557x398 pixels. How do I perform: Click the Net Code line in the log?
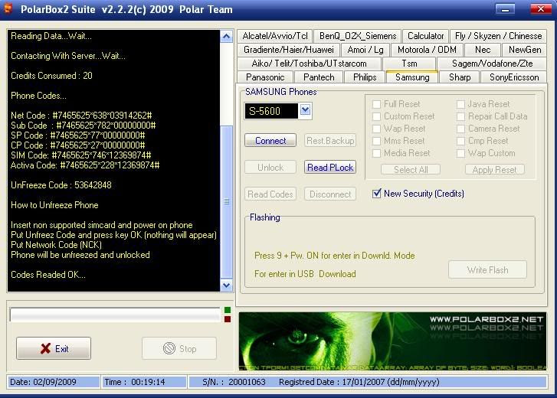click(81, 116)
